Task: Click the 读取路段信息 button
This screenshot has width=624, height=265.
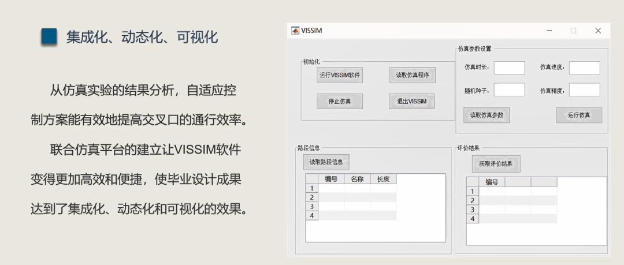Action: pos(326,162)
